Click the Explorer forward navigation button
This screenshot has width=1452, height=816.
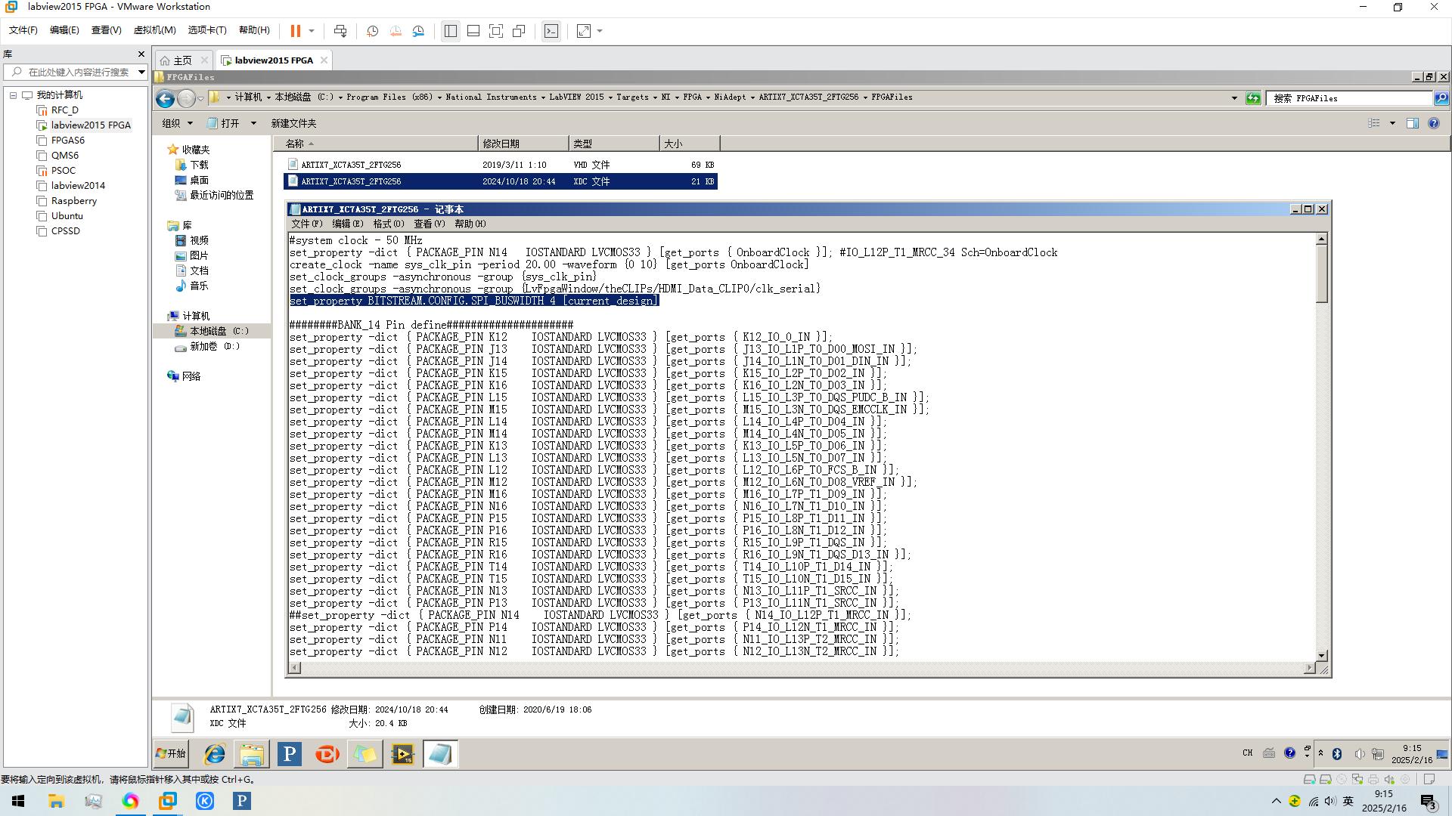click(186, 98)
